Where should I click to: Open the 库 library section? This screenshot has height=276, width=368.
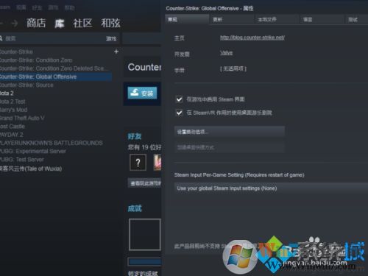coord(60,24)
